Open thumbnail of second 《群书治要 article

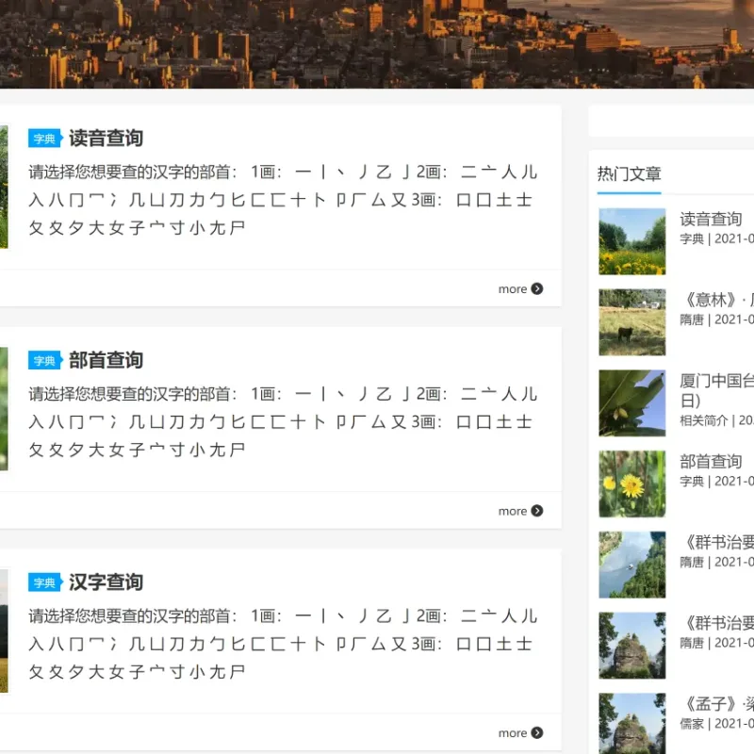point(631,646)
